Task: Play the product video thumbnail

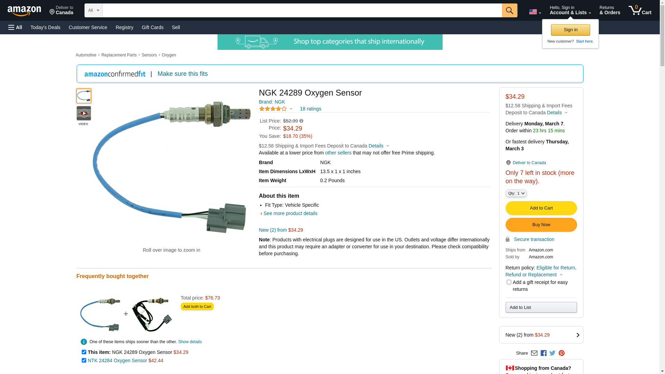Action: click(83, 114)
